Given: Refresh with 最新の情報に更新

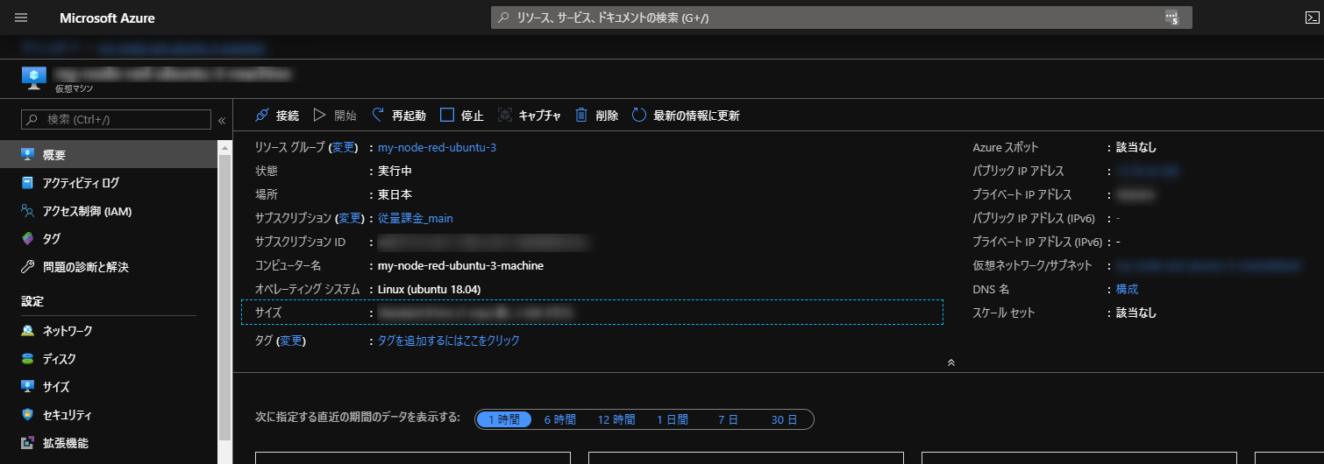Looking at the screenshot, I should (x=686, y=116).
